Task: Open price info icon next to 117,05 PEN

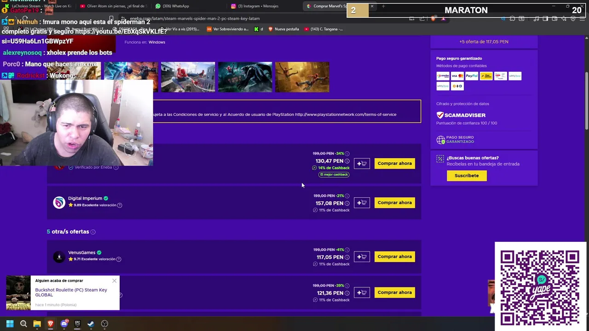Action: (347, 257)
